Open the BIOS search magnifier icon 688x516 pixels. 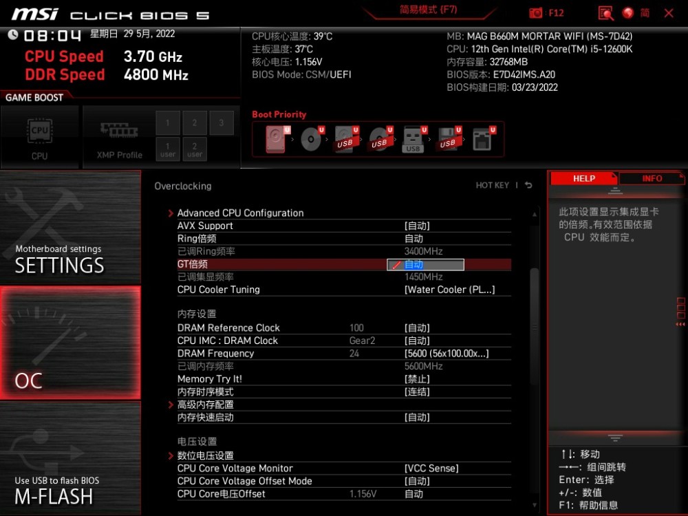(605, 13)
